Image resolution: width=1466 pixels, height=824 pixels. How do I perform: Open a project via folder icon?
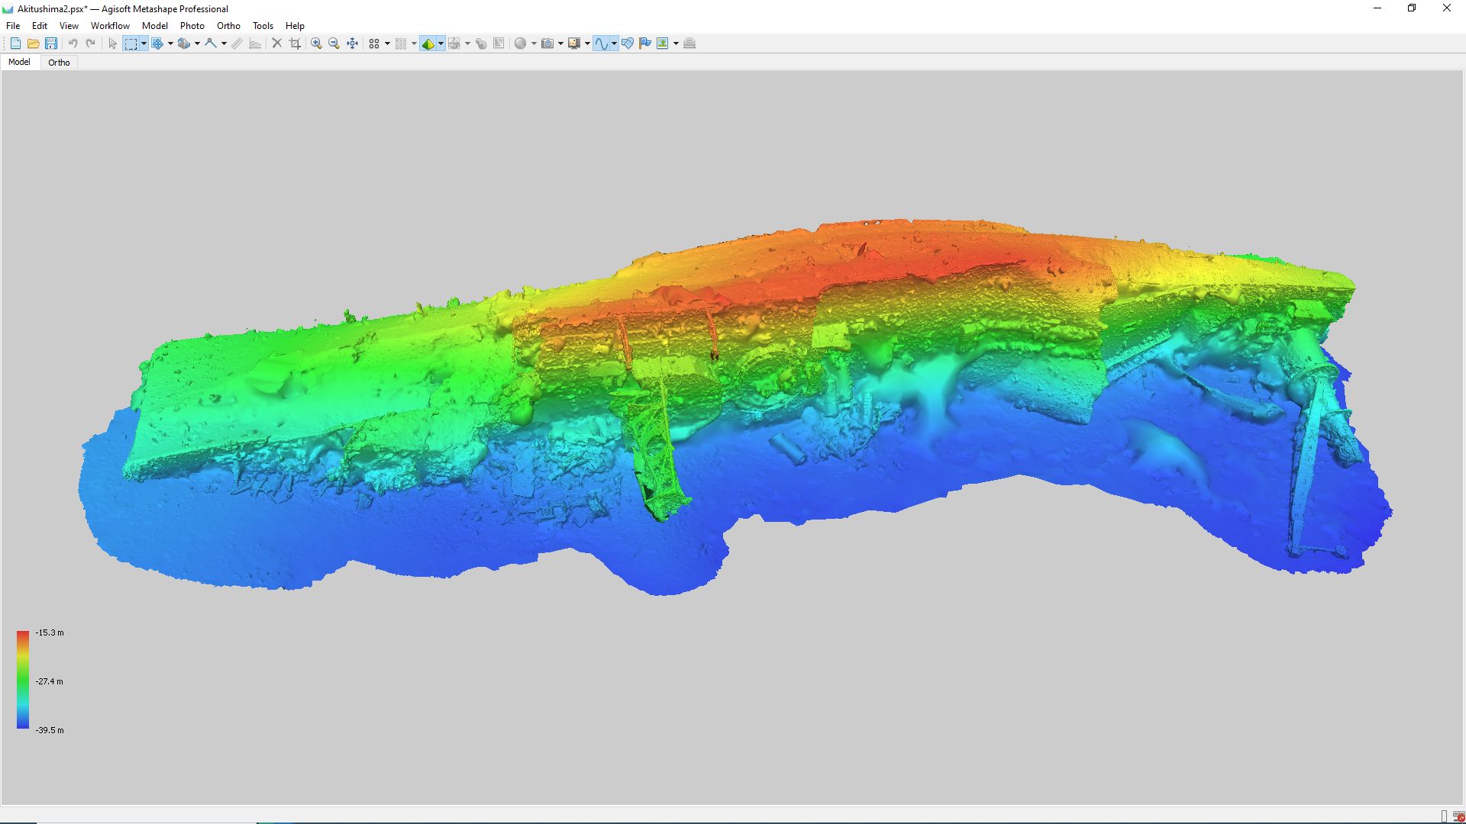coord(33,43)
